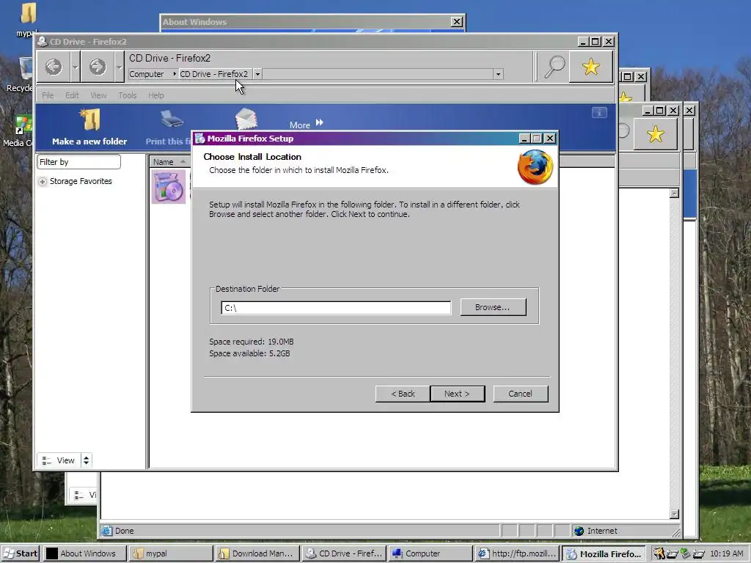Switch to http://ftp.mozilla taskbar button
The height and width of the screenshot is (563, 751).
click(517, 553)
